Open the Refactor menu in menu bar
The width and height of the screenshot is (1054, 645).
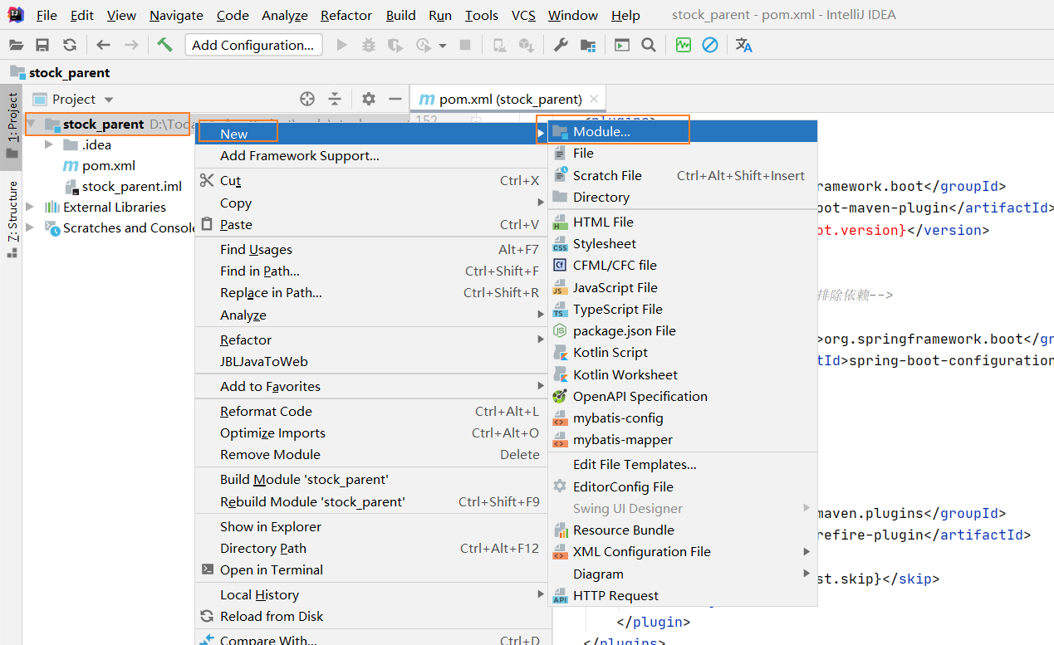tap(346, 15)
